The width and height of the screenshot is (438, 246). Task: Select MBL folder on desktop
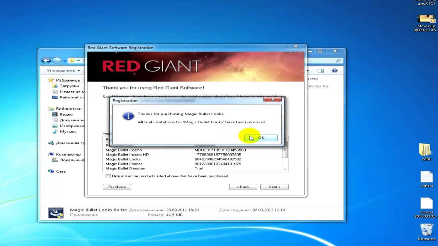(426, 152)
